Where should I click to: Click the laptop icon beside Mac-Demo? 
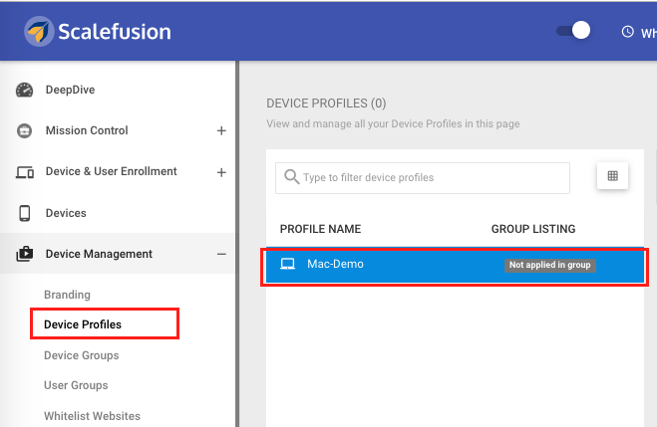pyautogui.click(x=287, y=264)
